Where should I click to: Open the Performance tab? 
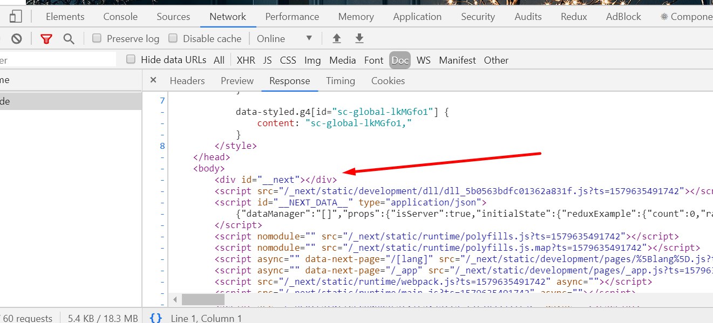point(292,17)
